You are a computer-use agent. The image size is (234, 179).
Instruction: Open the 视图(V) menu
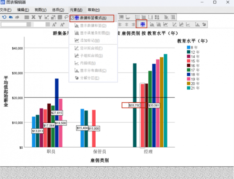(x=41, y=10)
